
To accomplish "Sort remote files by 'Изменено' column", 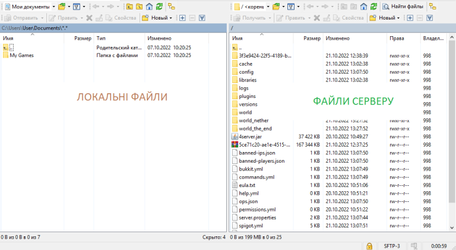I will pyautogui.click(x=337, y=38).
